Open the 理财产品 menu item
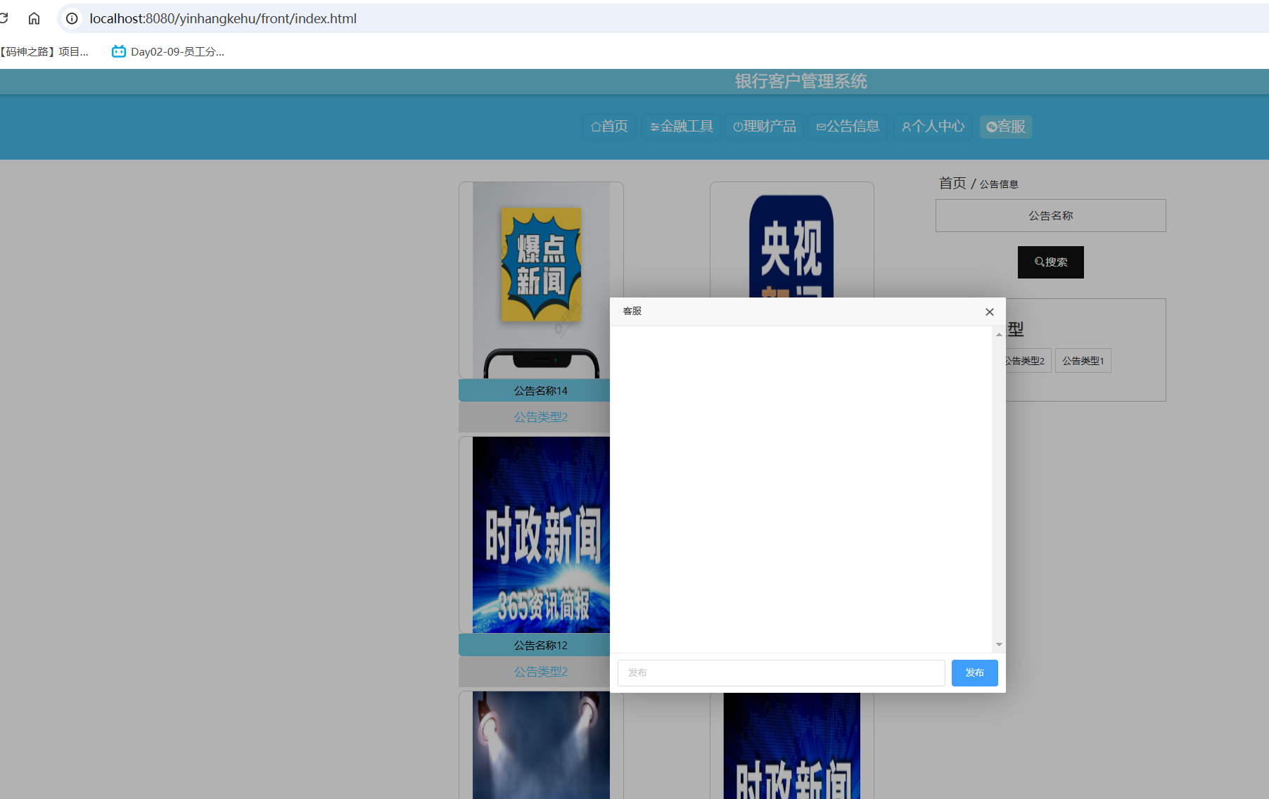Screen dimensions: 1269x799 (x=765, y=127)
